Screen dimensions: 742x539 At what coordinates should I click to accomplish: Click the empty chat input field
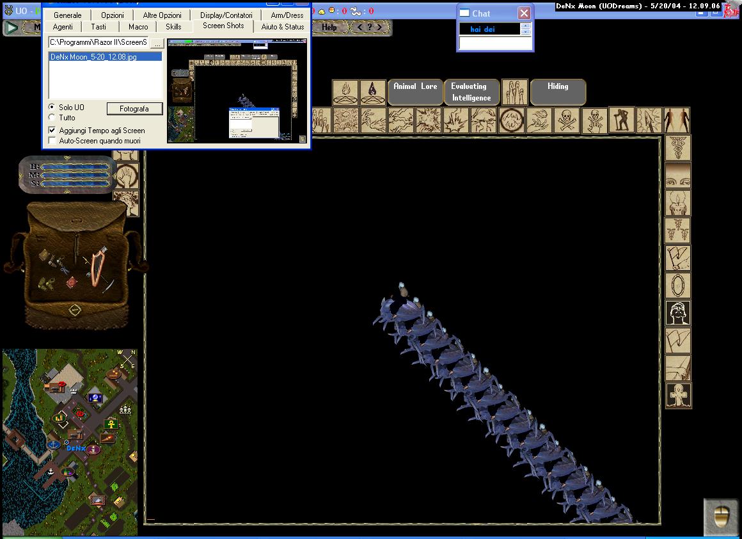(495, 43)
